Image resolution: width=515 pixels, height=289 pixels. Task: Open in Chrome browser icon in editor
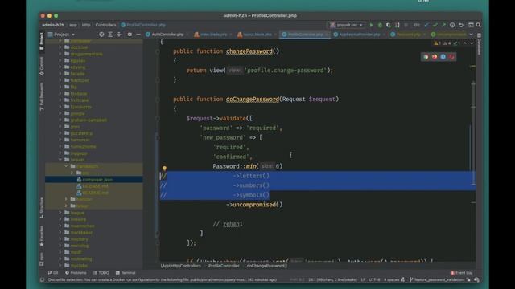[x=426, y=57]
